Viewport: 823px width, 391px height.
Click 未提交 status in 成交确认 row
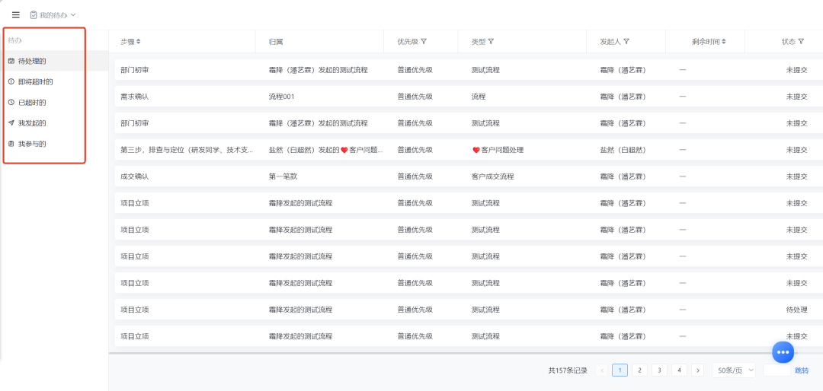coord(797,176)
